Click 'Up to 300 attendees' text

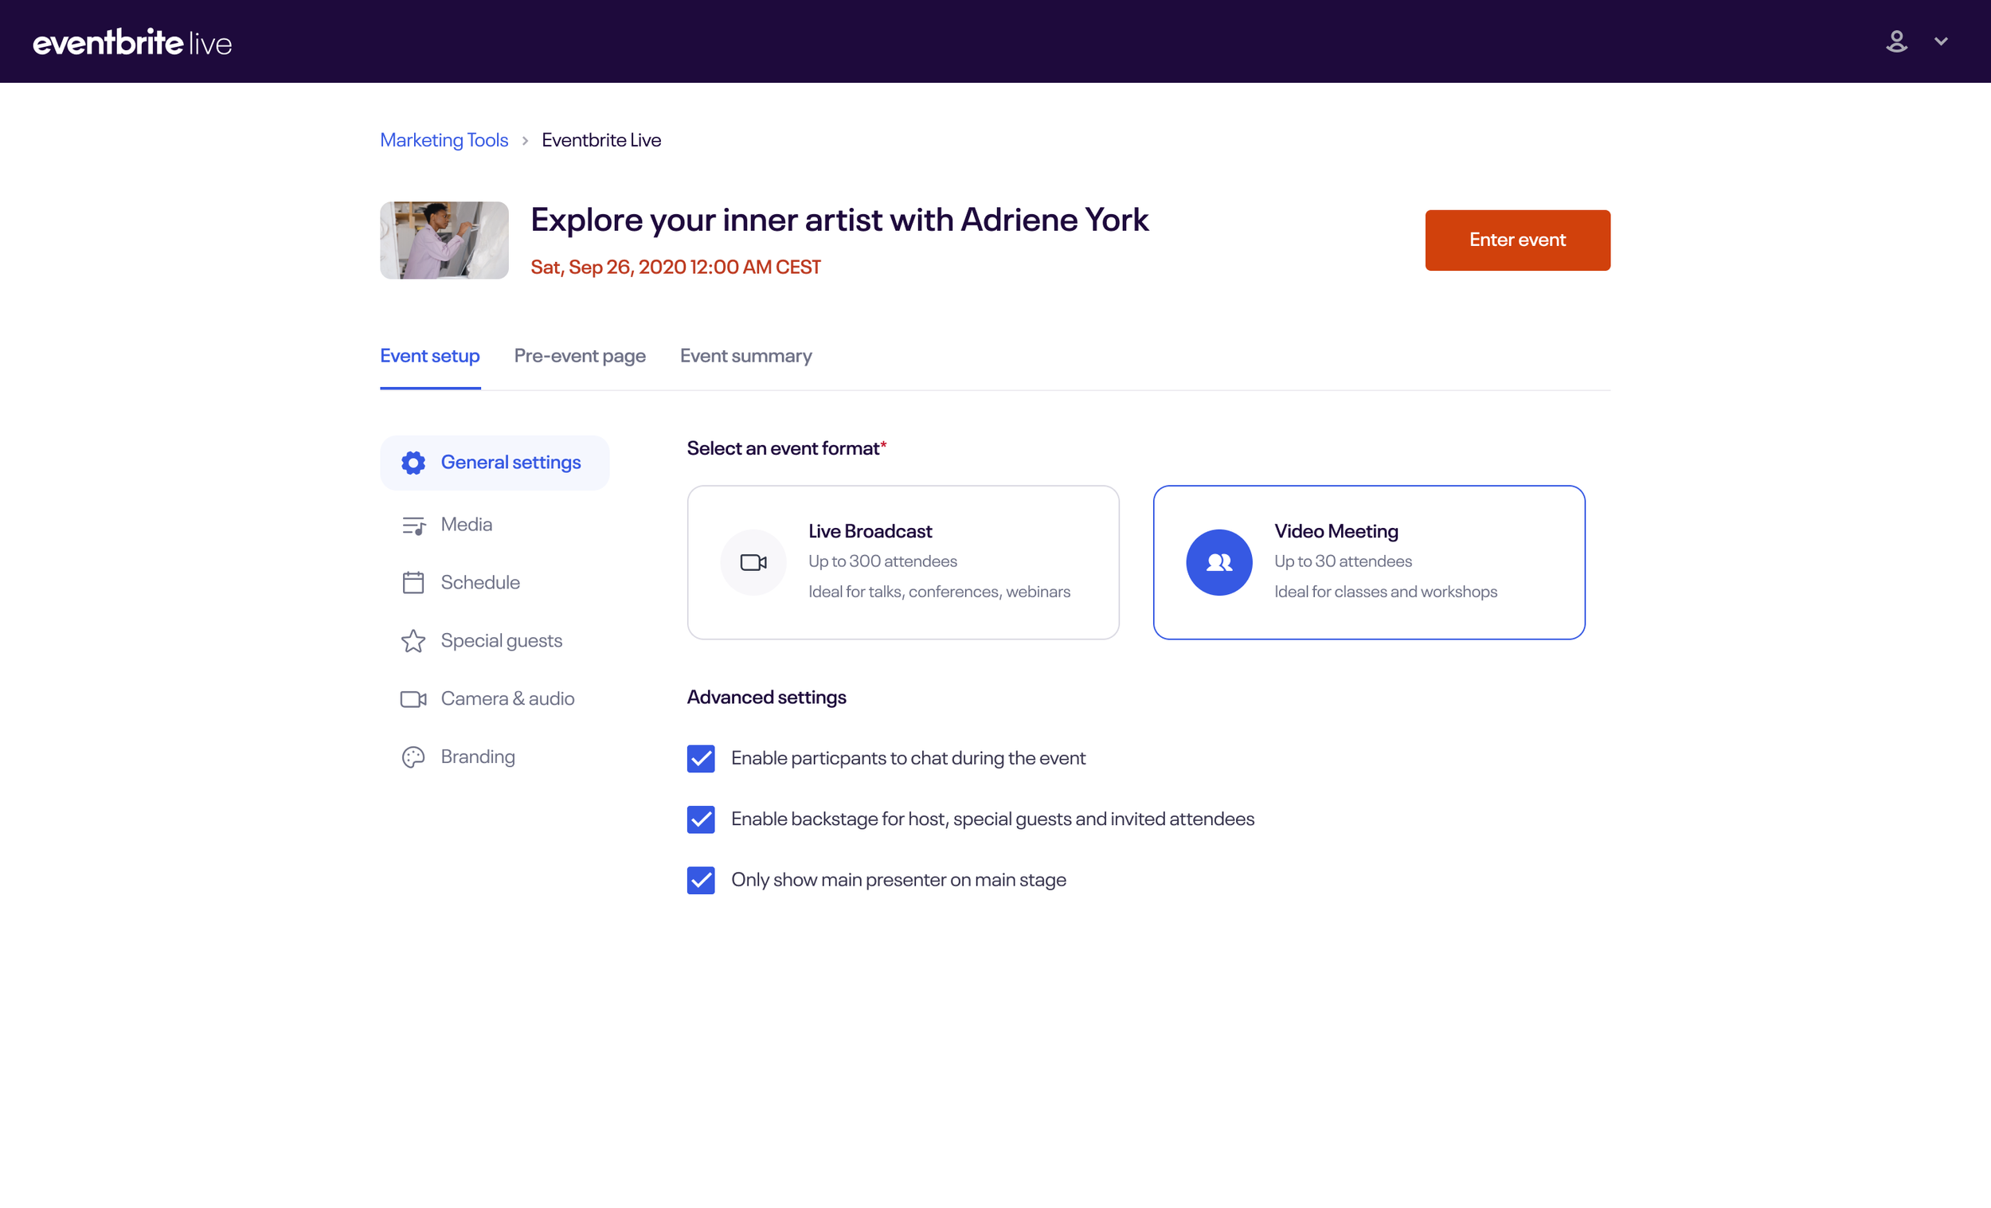click(x=882, y=561)
